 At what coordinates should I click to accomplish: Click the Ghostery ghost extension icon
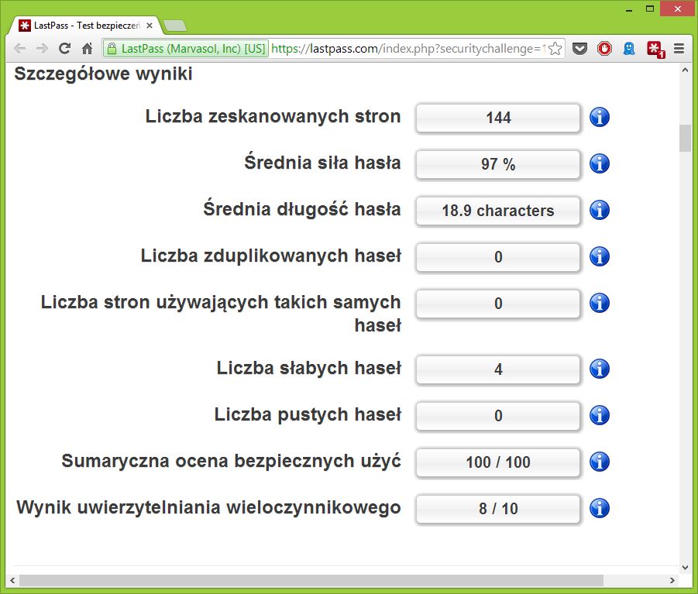tap(629, 49)
